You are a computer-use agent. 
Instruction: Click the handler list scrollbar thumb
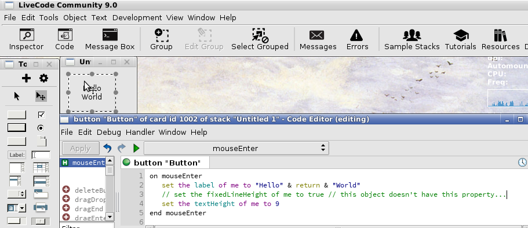coord(110,171)
